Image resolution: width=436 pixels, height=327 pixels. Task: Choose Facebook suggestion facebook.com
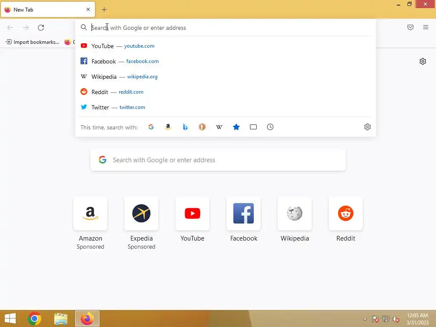pyautogui.click(x=226, y=61)
